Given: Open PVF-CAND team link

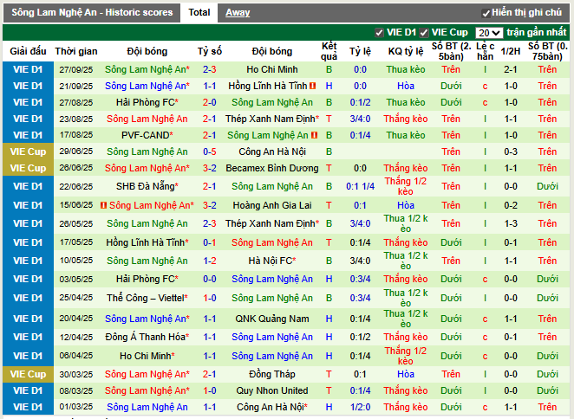Looking at the screenshot, I should click(x=147, y=135).
